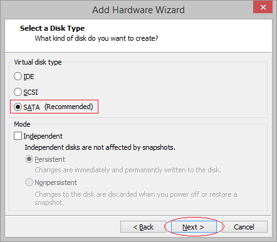The image size is (277, 242).
Task: Select the SATA radio button
Action: (18, 107)
